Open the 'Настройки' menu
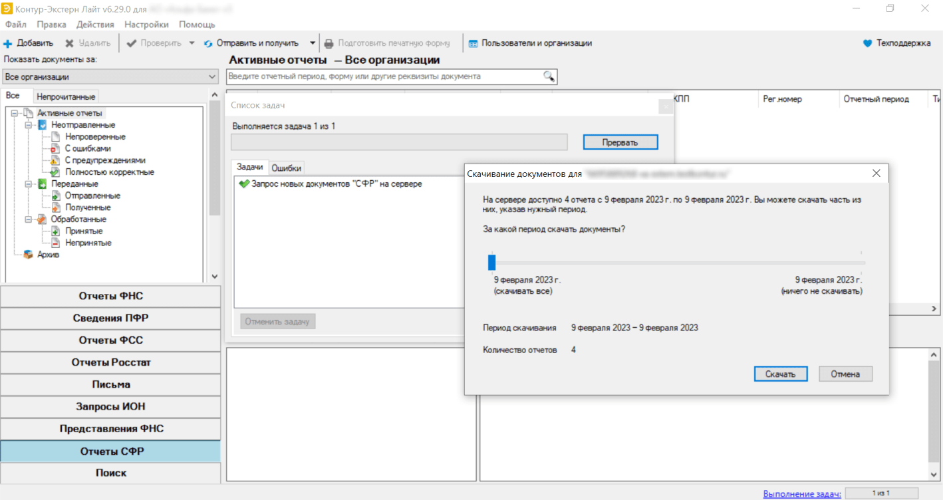This screenshot has height=500, width=943. [146, 25]
